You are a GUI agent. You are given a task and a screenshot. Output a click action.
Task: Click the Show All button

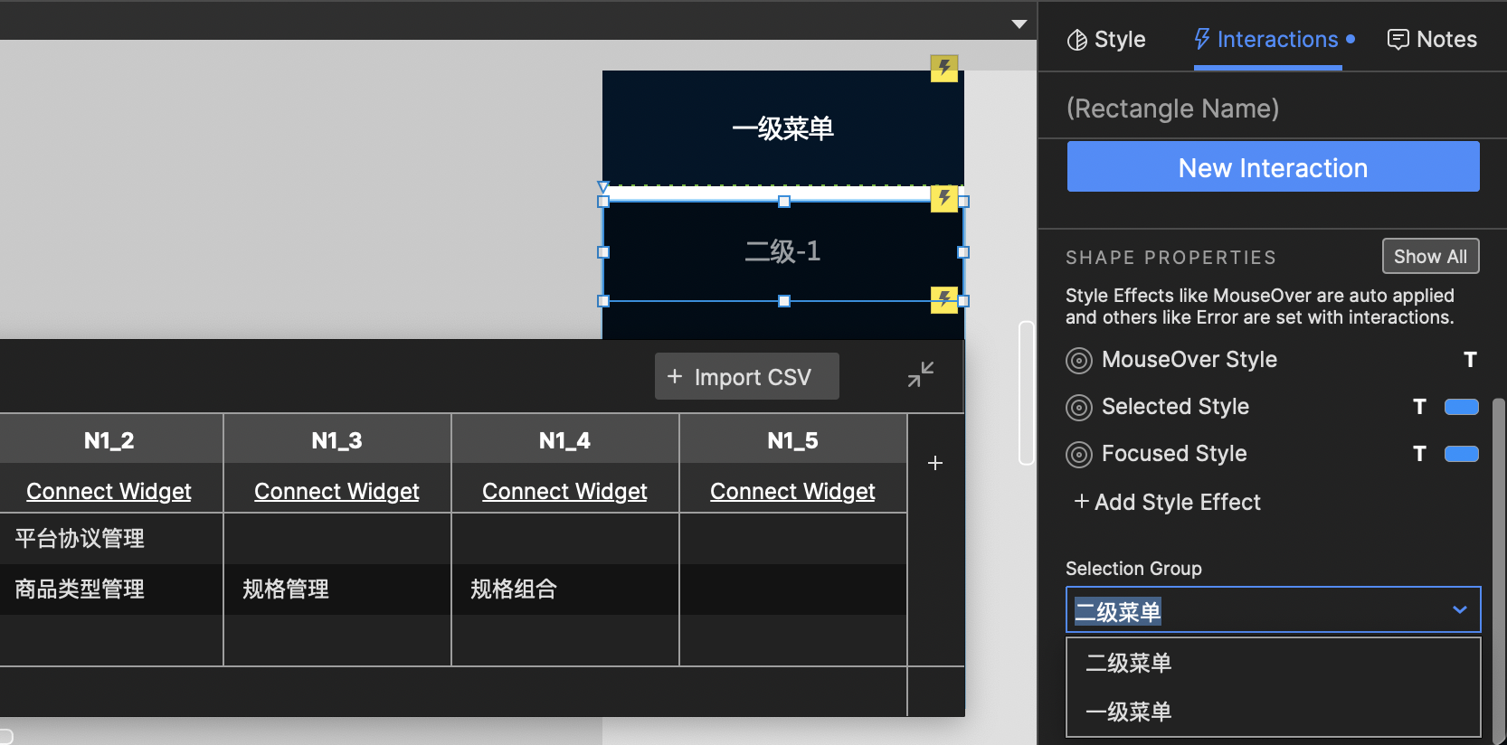click(1431, 256)
